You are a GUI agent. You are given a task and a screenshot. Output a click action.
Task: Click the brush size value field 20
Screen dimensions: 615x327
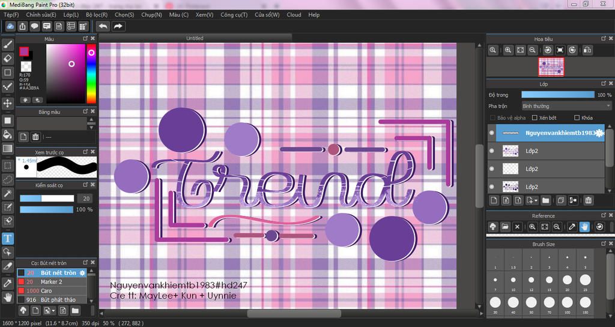(86, 199)
